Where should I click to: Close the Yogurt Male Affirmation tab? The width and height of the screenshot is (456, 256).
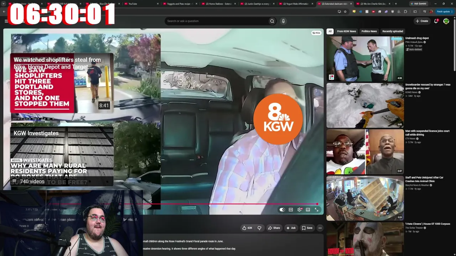[x=312, y=4]
